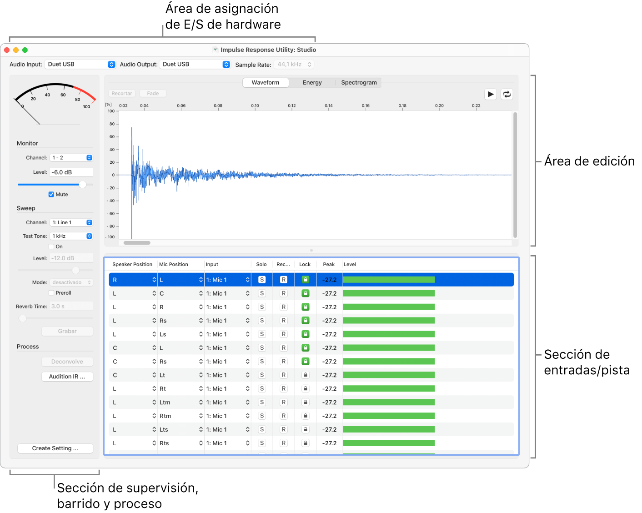The image size is (642, 513).
Task: Record-enable the L / Rt track
Action: (x=284, y=389)
